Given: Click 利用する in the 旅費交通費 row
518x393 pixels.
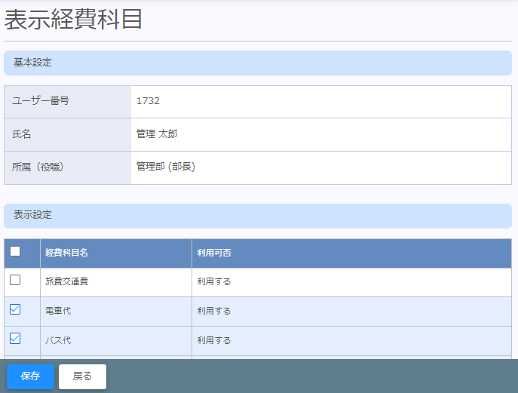Looking at the screenshot, I should pos(214,281).
